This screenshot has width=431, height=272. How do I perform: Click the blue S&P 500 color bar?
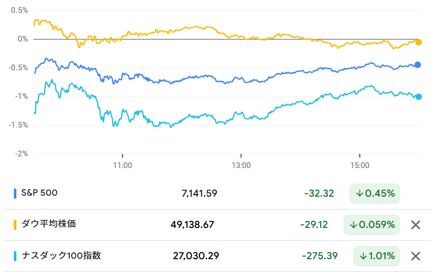tap(15, 194)
